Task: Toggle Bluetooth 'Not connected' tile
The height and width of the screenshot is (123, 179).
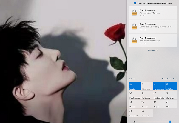Action: pos(159,86)
